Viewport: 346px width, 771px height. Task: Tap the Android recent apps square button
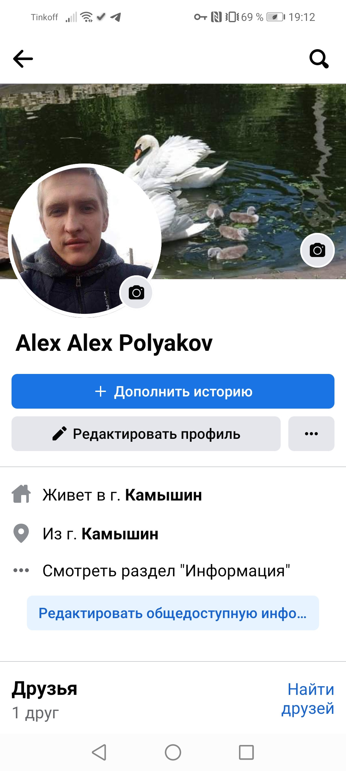coord(246,752)
